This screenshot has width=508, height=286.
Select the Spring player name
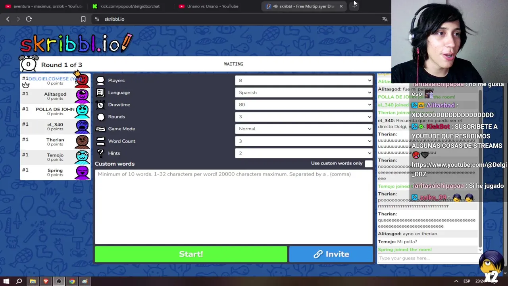[55, 170]
